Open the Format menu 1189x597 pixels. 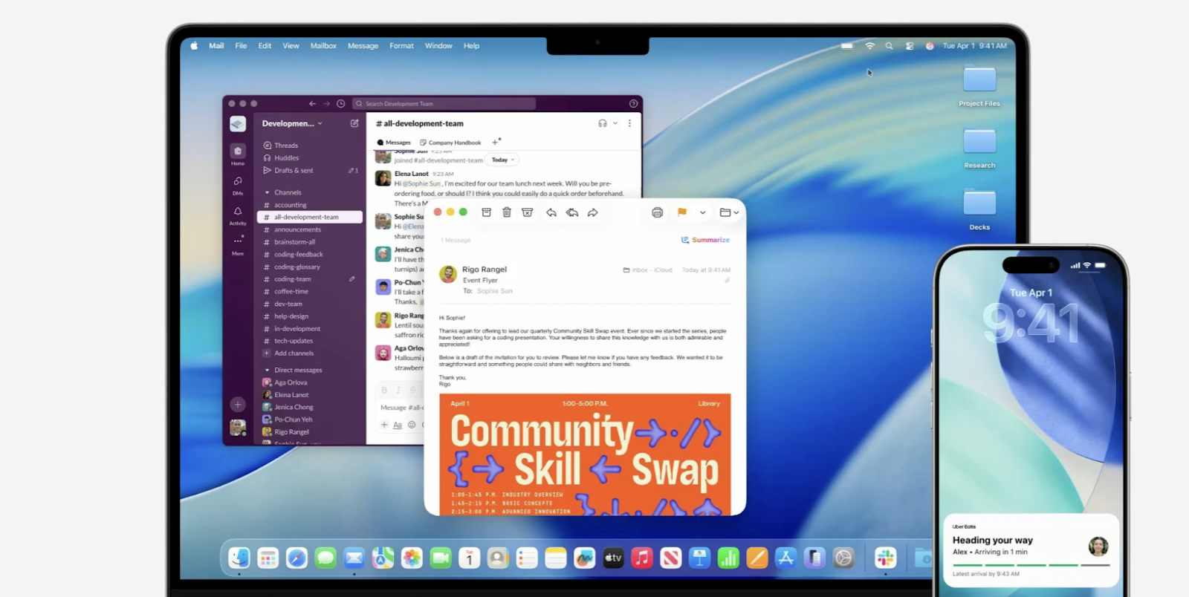401,46
